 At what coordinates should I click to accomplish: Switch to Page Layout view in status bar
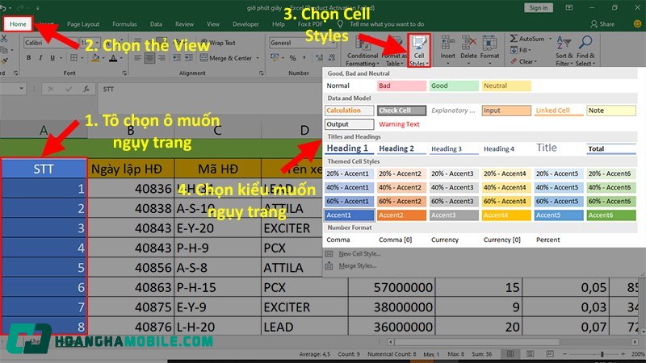(530, 354)
